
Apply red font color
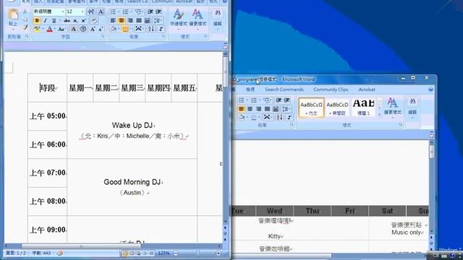(50, 29)
